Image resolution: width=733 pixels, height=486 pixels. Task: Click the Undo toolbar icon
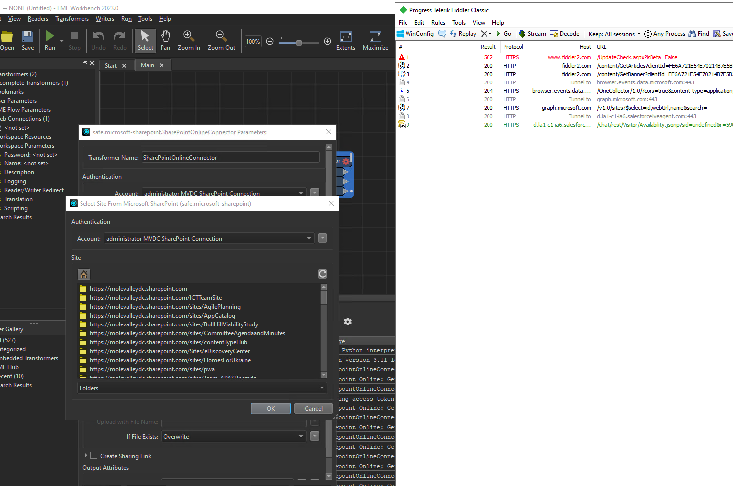(x=98, y=36)
